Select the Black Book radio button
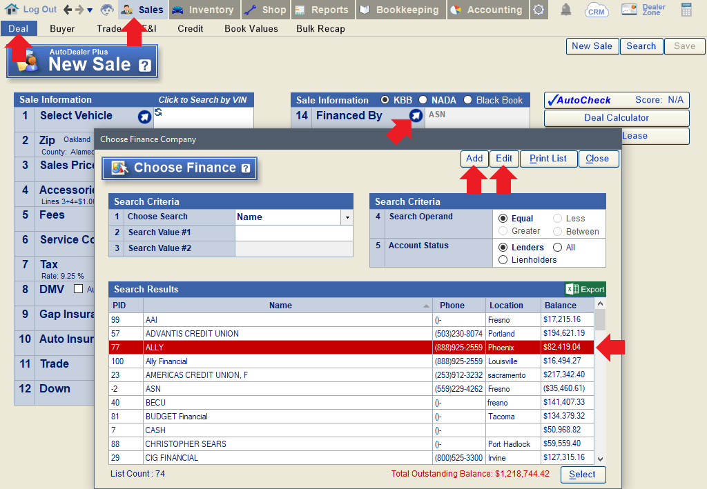Image resolution: width=707 pixels, height=489 pixels. click(467, 100)
